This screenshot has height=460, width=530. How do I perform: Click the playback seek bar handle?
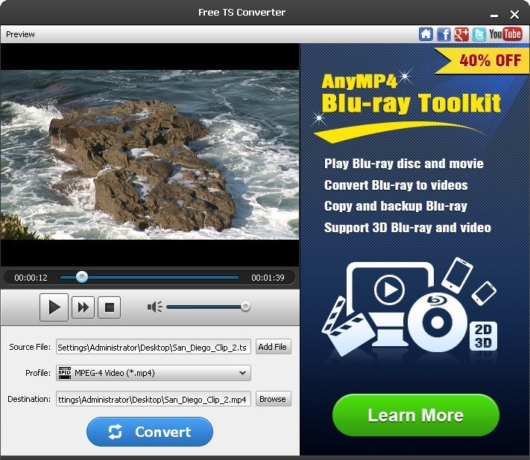coord(81,277)
